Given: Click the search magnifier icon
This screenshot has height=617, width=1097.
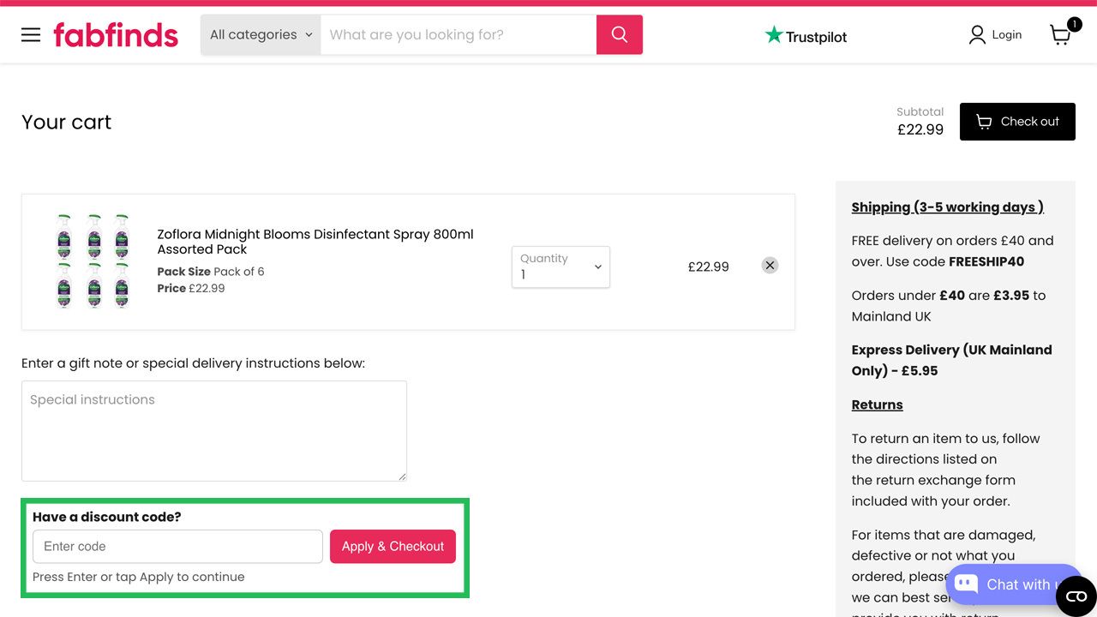Looking at the screenshot, I should [619, 34].
